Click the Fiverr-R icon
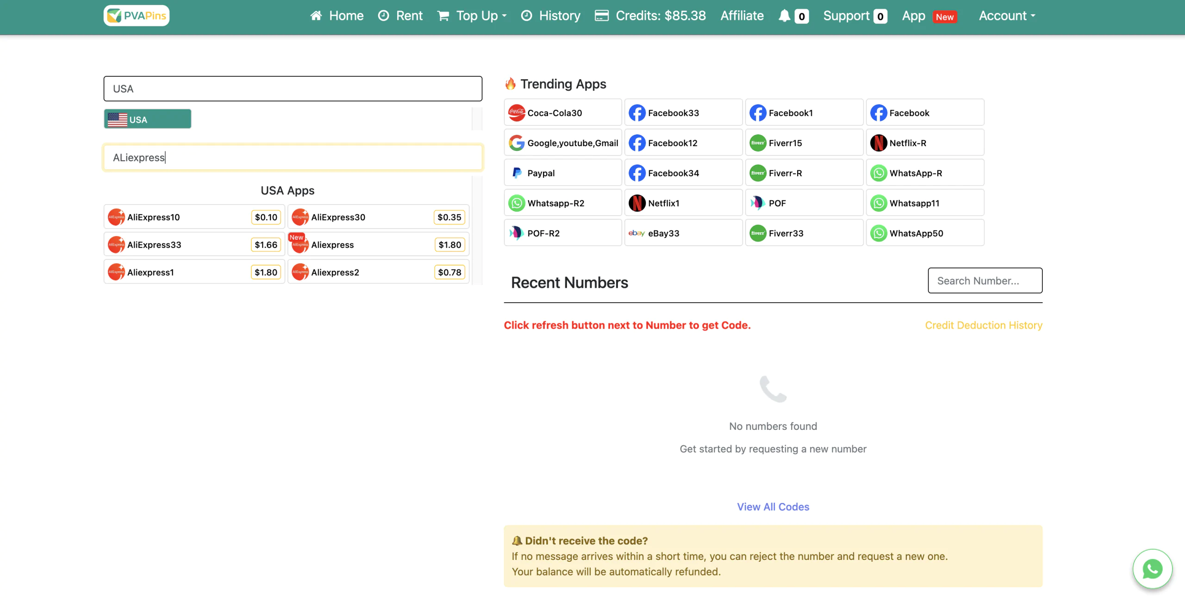This screenshot has height=614, width=1185. click(x=758, y=173)
